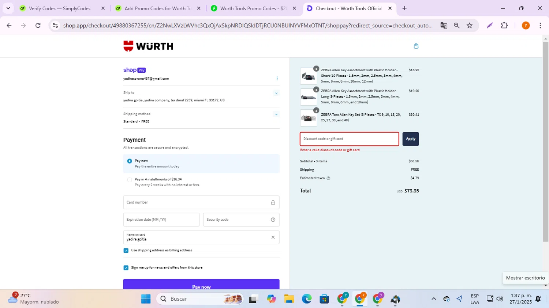Click the Security code field
Screen dimensions: 549x308
[241, 220]
